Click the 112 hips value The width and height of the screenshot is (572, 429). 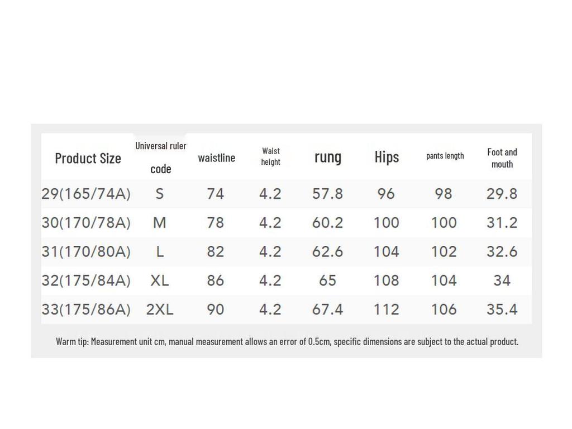[x=386, y=309]
